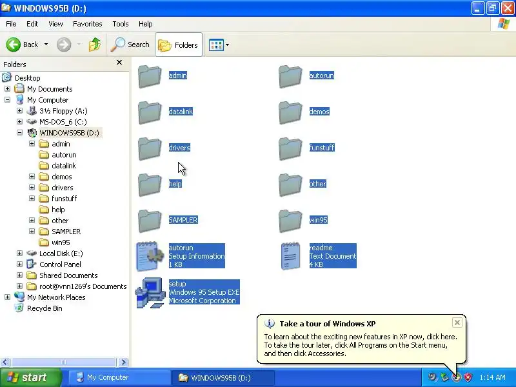Select funstuff in the folder tree
Viewport: 516px width, 387px height.
click(64, 199)
